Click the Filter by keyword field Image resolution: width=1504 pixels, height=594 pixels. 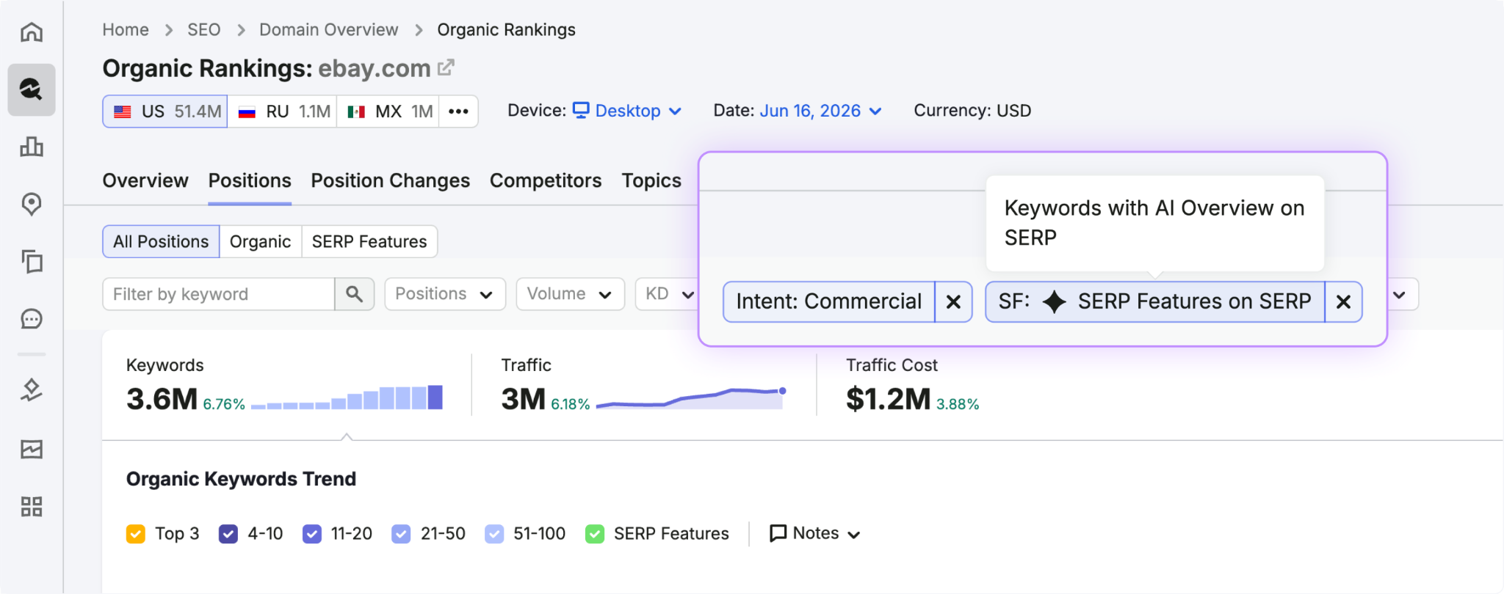pyautogui.click(x=219, y=294)
